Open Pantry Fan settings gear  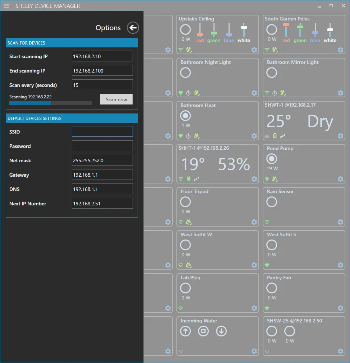pyautogui.click(x=340, y=308)
